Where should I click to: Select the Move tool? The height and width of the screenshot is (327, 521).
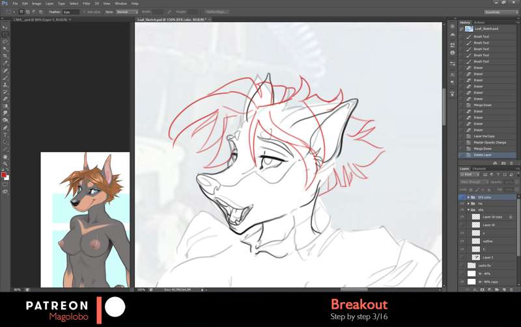[x=5, y=27]
